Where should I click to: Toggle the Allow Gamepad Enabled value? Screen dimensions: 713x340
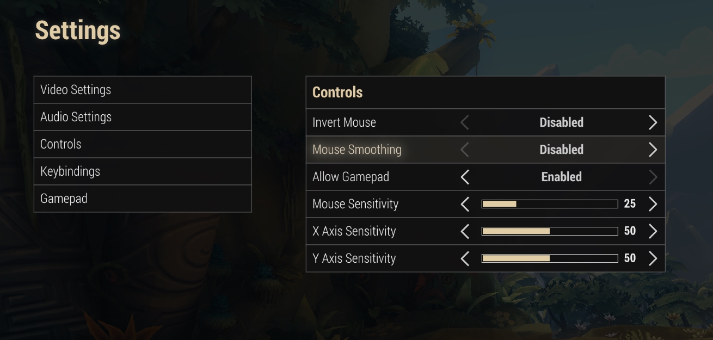click(x=561, y=177)
